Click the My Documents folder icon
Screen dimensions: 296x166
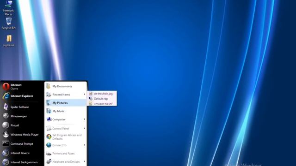(x=49, y=86)
